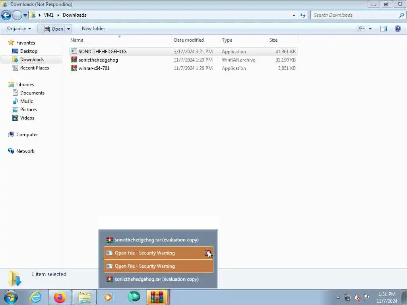Click the WinRAR taskbar button

coord(157,297)
